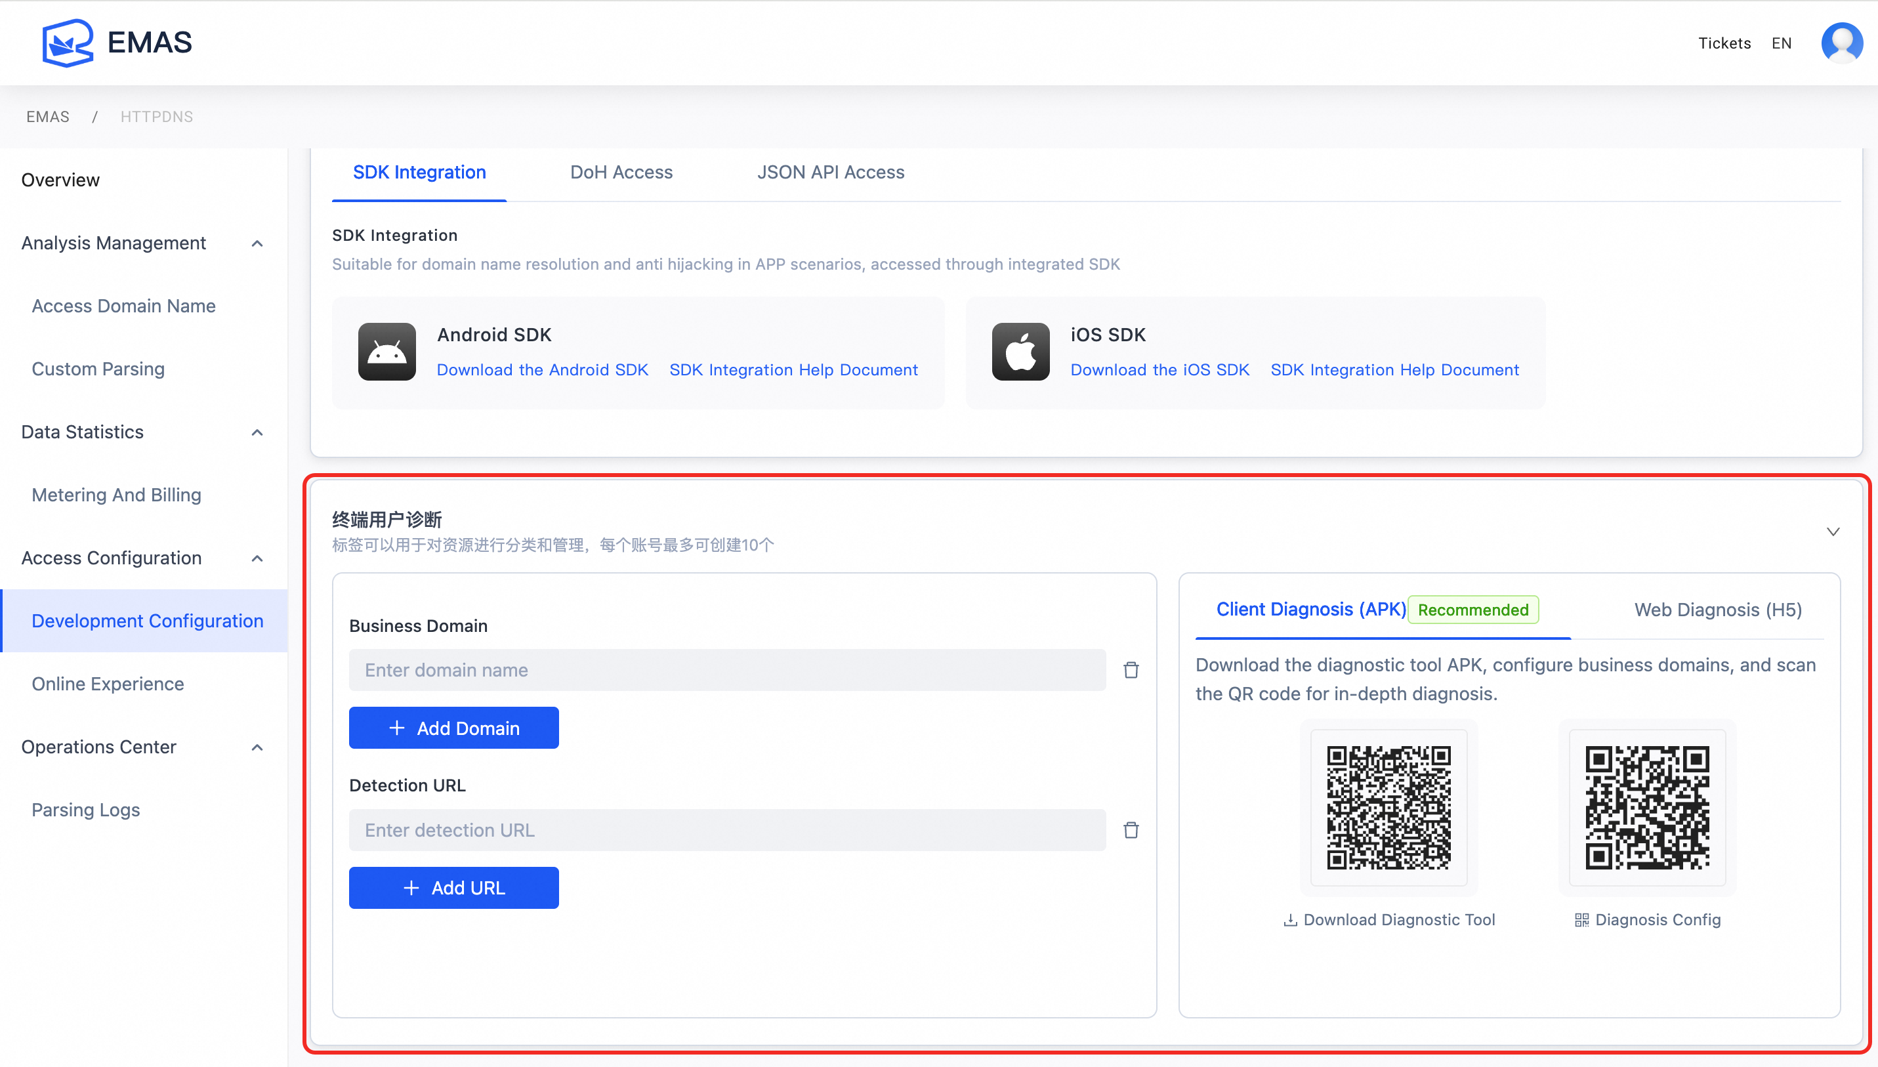Click the Operations Center menu label

(x=99, y=747)
